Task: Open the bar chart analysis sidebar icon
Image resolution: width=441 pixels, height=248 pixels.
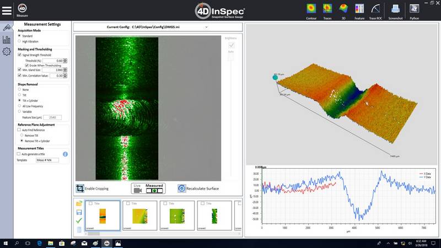Action: 7,40
